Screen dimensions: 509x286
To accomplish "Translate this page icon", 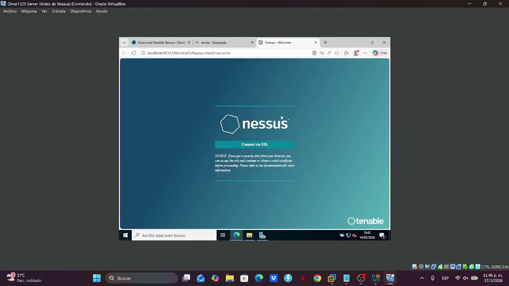I will (x=322, y=53).
